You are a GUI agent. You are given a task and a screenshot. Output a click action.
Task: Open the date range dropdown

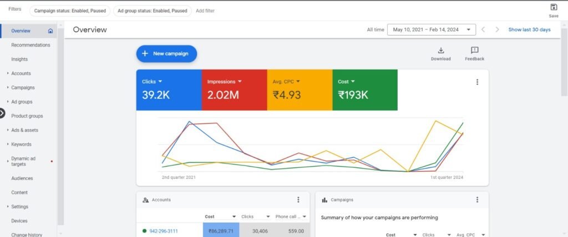point(432,30)
